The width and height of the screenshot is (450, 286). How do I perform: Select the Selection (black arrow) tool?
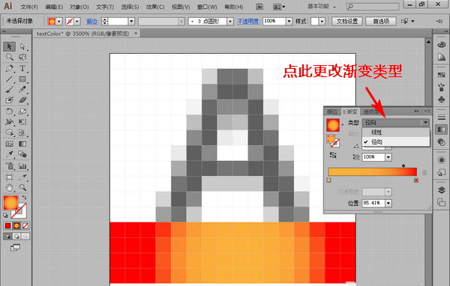pyautogui.click(x=9, y=46)
